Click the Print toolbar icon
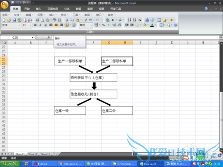Viewport: 223px width, 167px height. coord(37,20)
